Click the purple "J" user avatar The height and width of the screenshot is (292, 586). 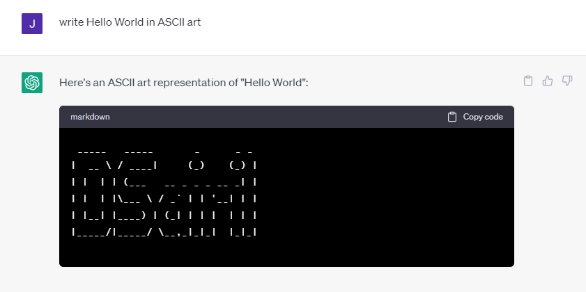point(32,24)
